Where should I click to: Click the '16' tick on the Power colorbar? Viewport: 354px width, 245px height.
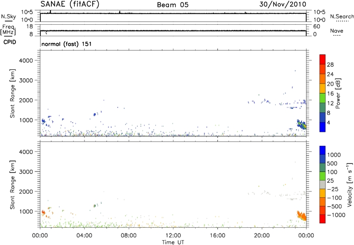pyautogui.click(x=330, y=94)
